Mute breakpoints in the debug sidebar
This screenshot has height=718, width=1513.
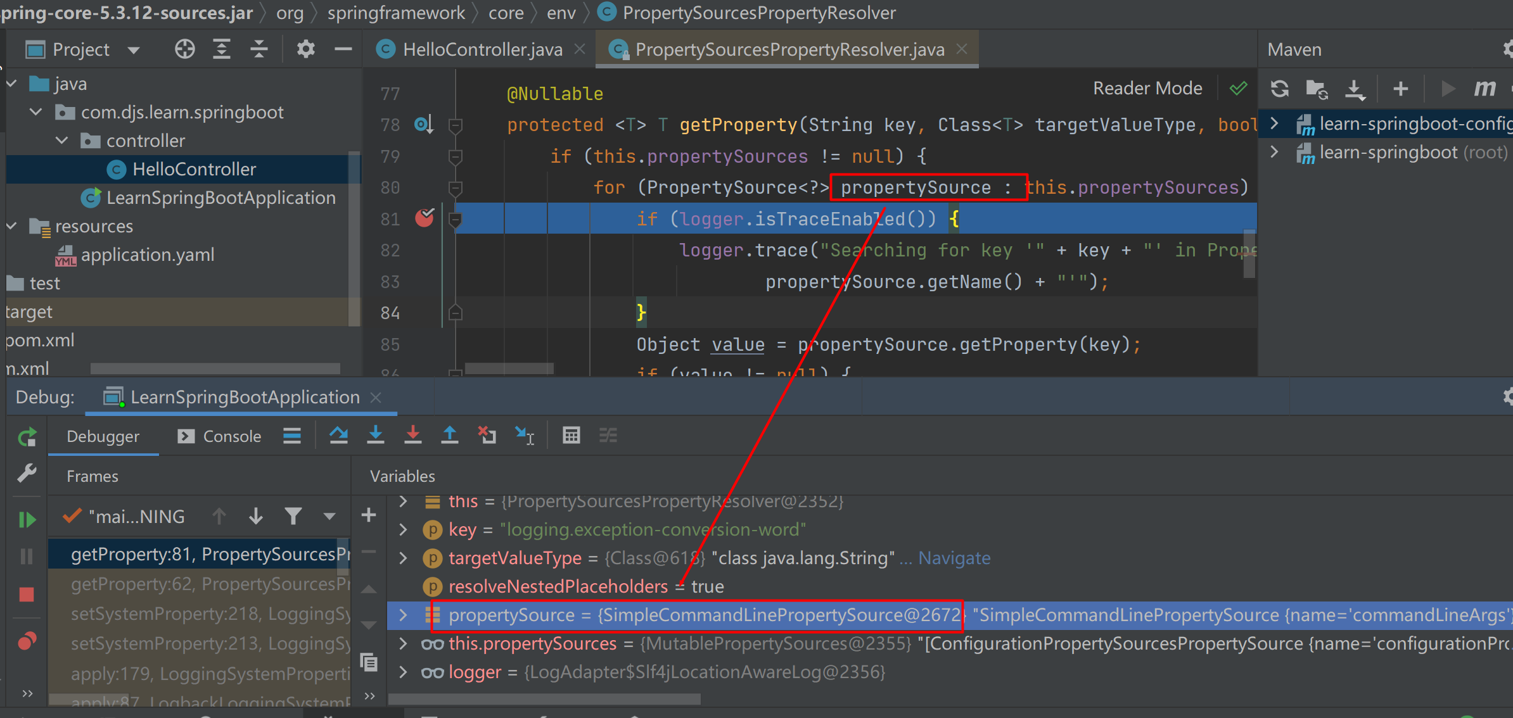[26, 641]
